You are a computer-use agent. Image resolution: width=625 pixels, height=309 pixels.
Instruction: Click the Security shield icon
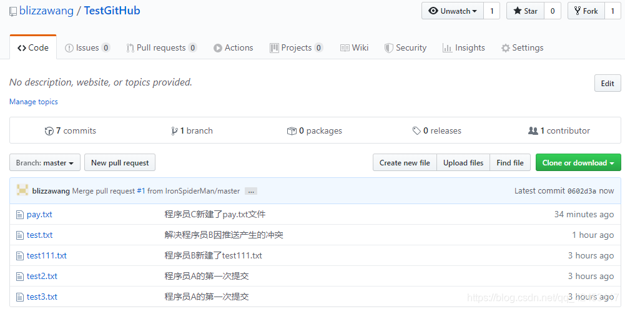coord(388,48)
